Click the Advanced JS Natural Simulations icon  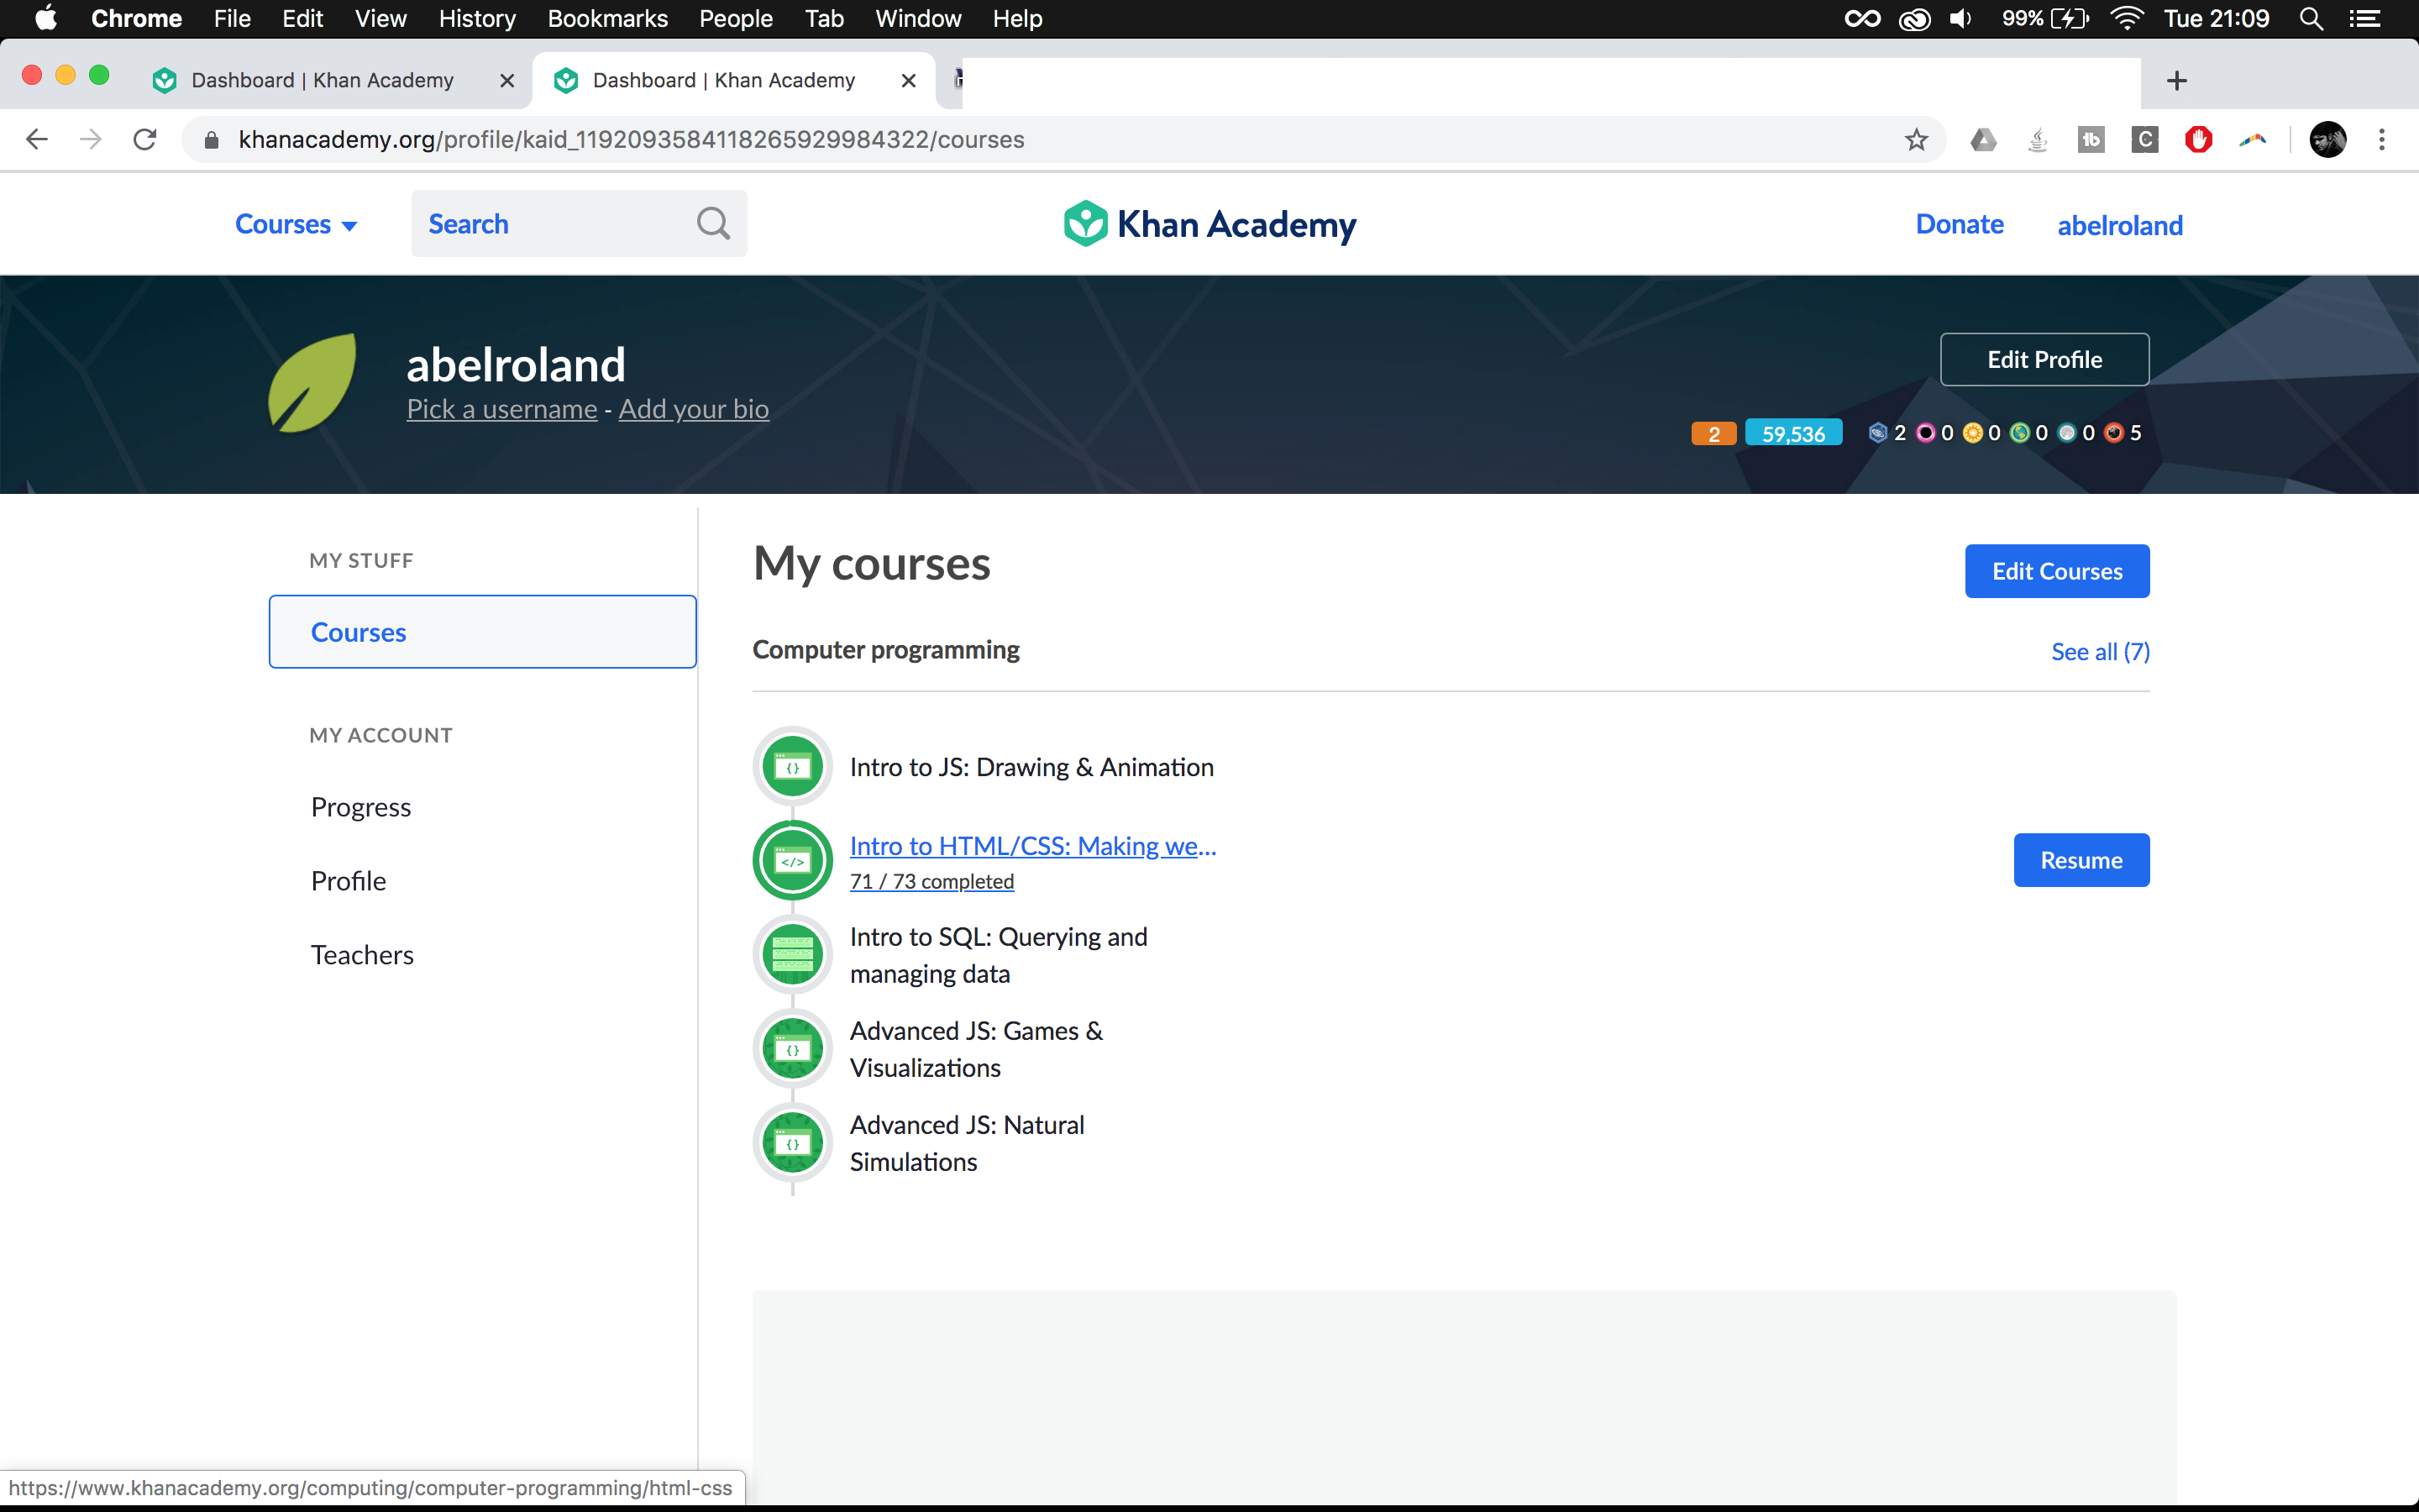point(792,1142)
